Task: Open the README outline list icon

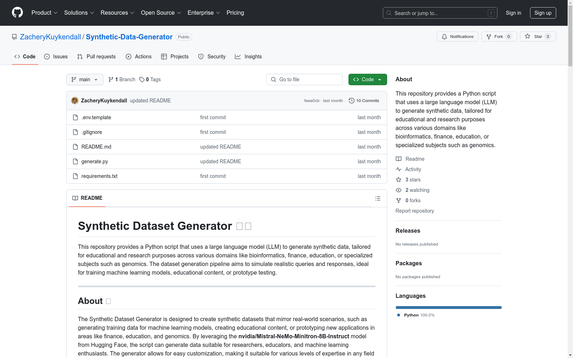Action: pos(378,198)
